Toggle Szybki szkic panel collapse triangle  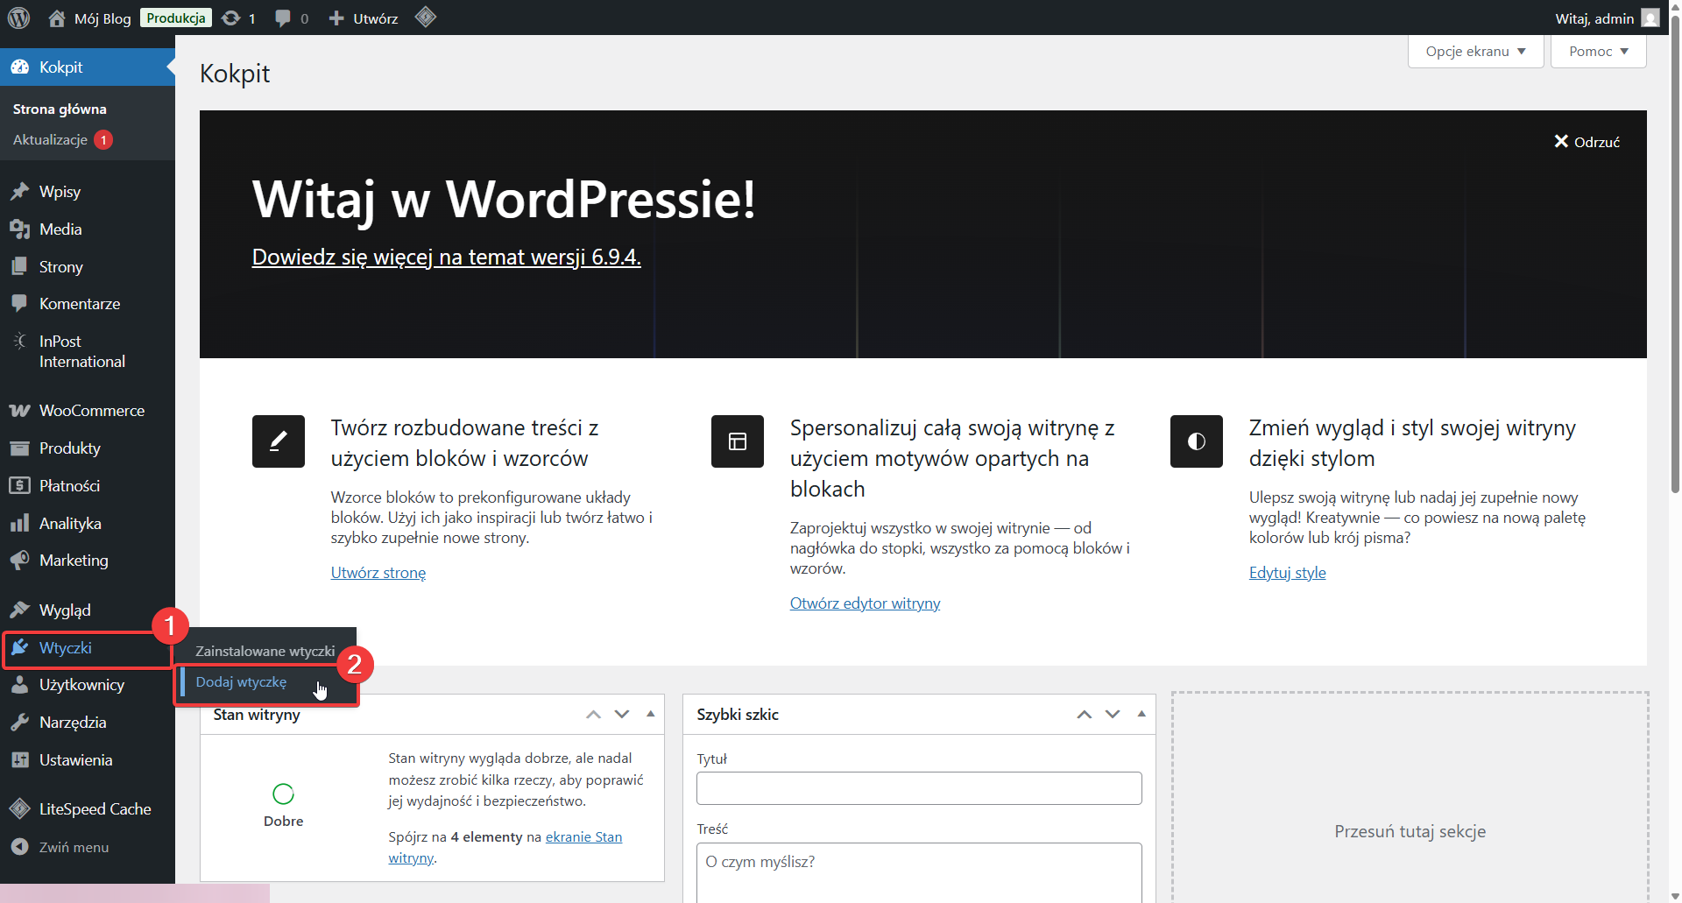click(1141, 714)
